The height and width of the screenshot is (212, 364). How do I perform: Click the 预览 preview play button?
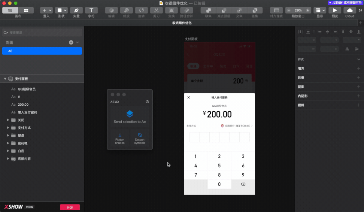point(335,10)
